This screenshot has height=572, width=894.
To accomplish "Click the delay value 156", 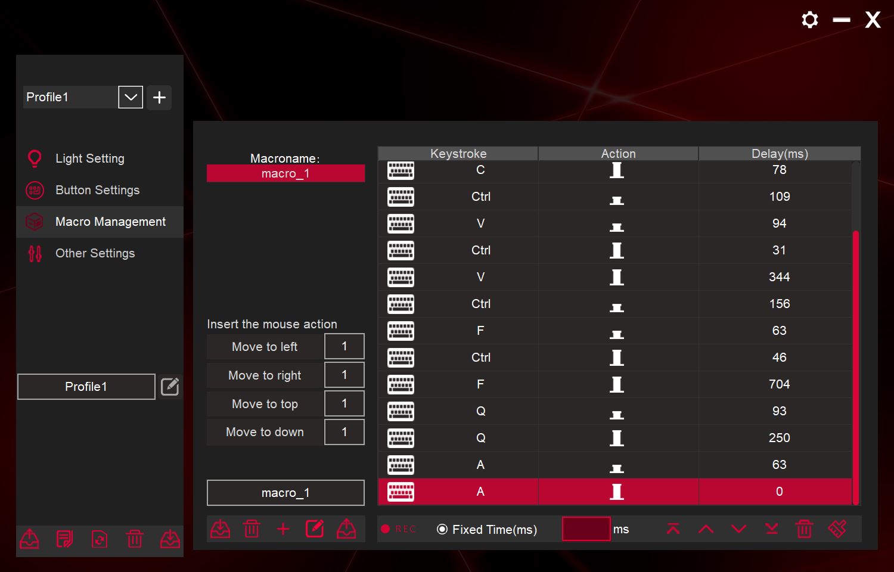I will click(780, 304).
